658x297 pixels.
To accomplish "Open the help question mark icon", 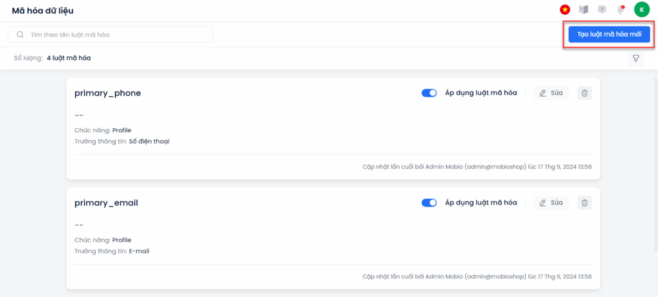I will tap(602, 9).
